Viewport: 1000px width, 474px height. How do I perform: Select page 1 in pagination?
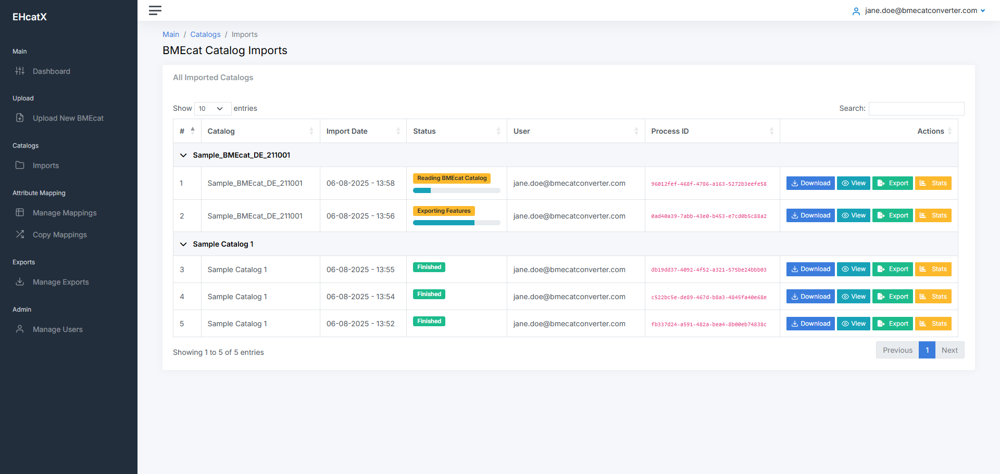tap(927, 350)
